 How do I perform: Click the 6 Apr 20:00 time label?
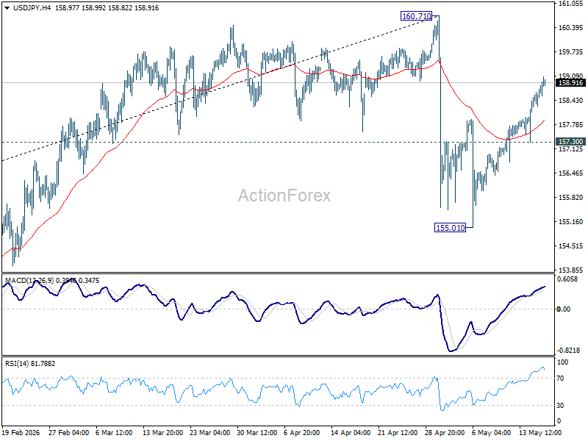pos(302,432)
